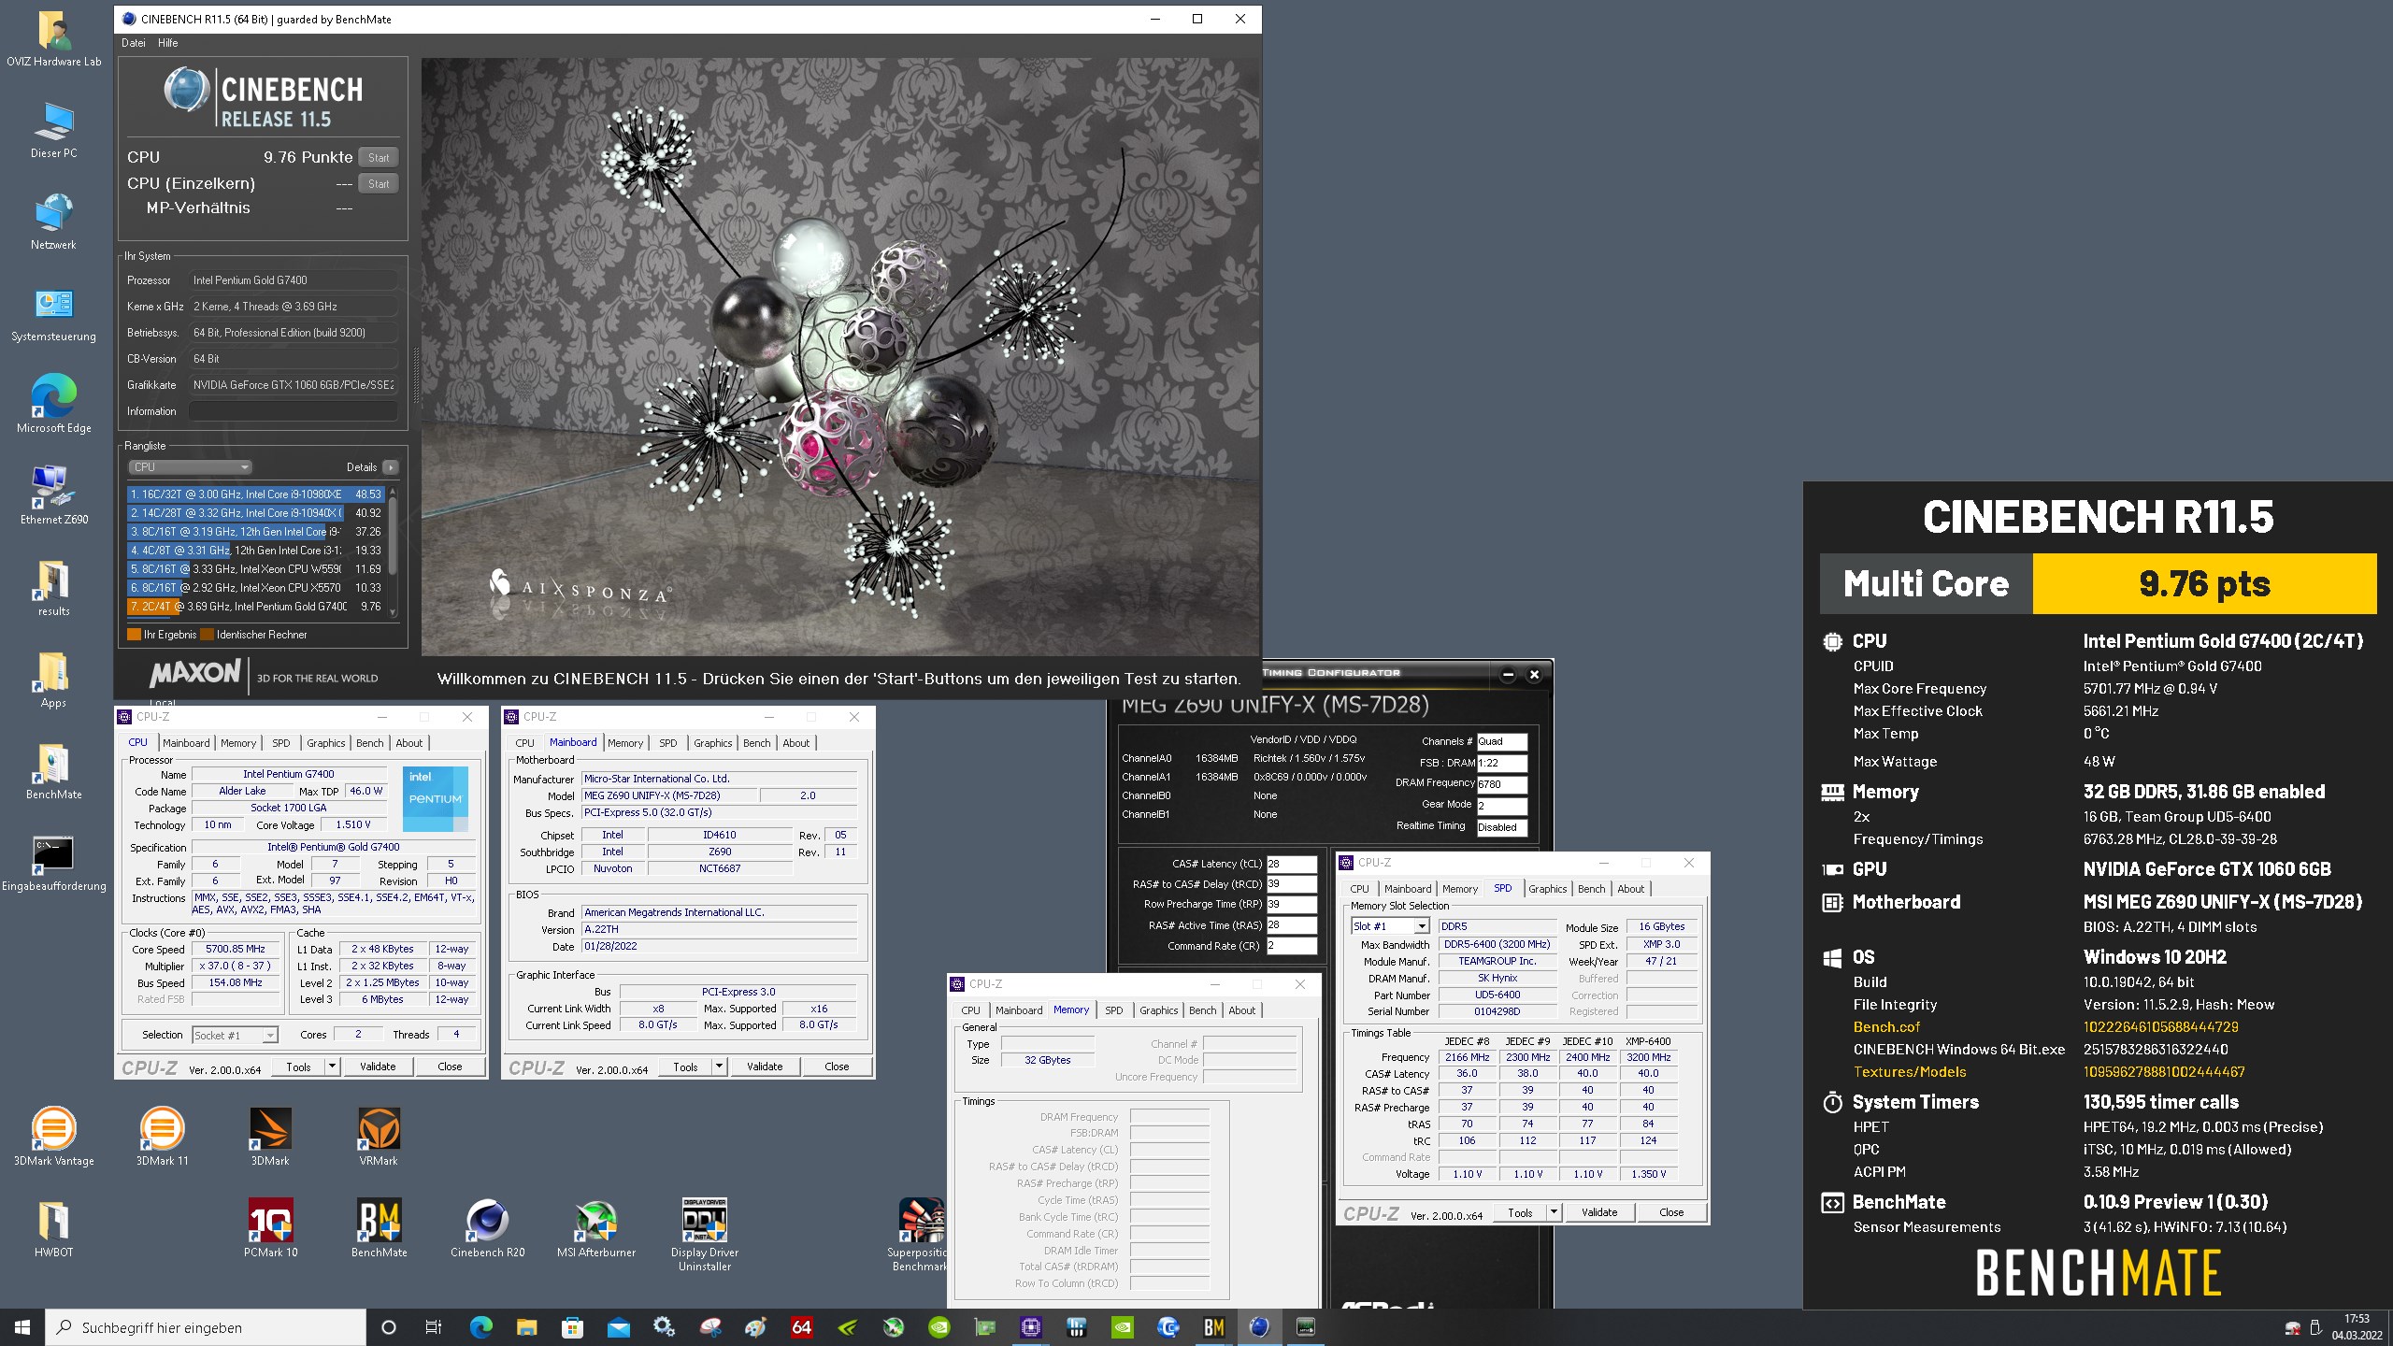Click the Rangliste scrollbar in Cinebench

click(393, 551)
